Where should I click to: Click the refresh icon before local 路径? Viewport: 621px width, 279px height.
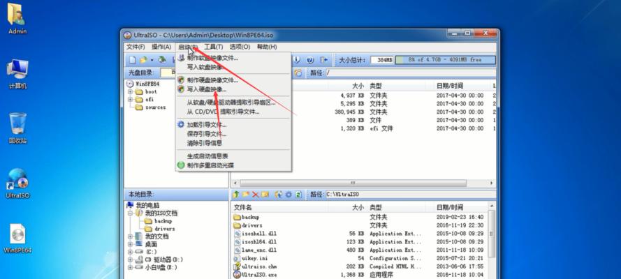(298, 195)
